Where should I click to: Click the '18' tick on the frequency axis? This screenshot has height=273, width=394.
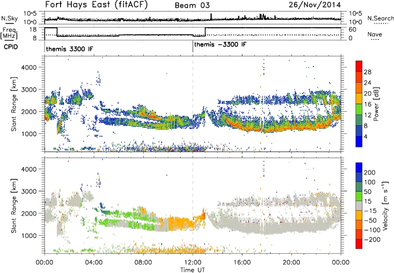(x=33, y=30)
